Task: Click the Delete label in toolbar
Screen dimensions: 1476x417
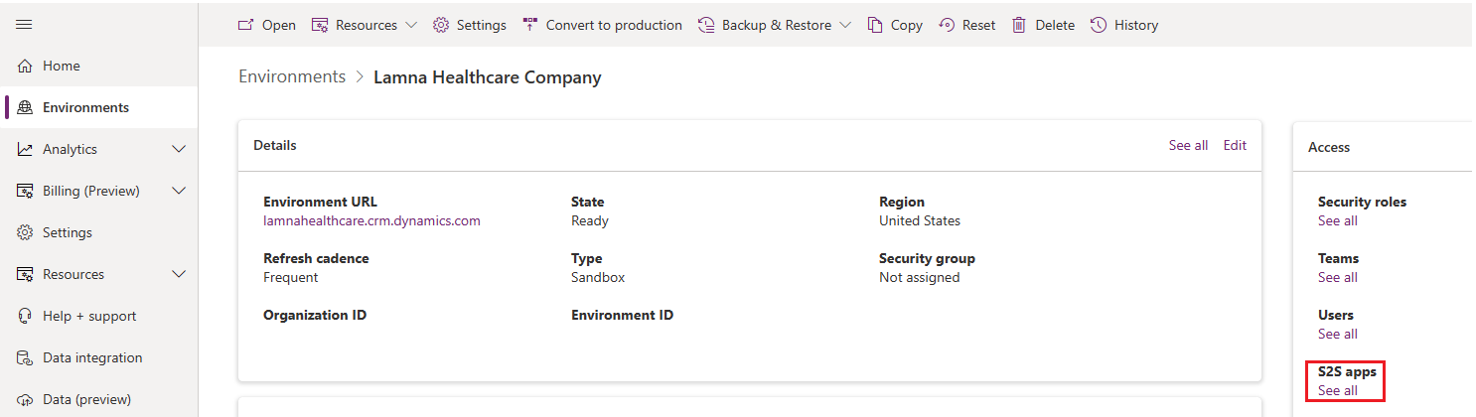Action: point(1055,25)
